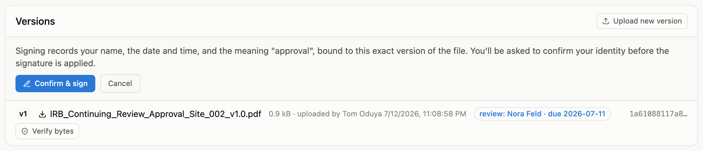Image resolution: width=703 pixels, height=151 pixels.
Task: Click the pen icon on Confirm & sign
Action: click(27, 84)
